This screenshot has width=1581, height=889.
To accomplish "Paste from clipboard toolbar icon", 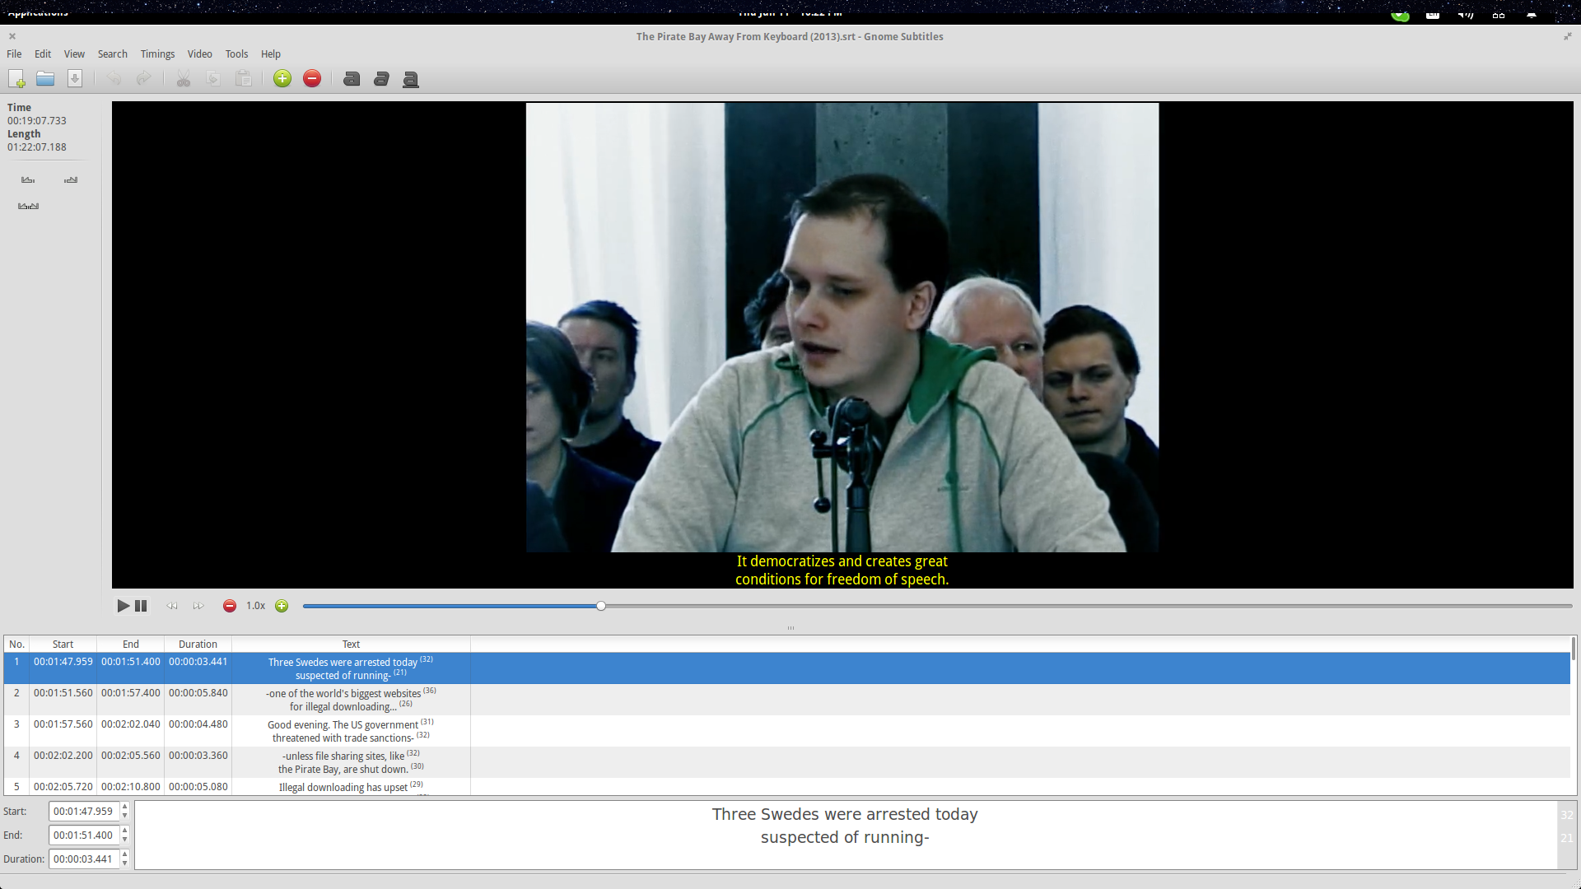I will click(243, 78).
